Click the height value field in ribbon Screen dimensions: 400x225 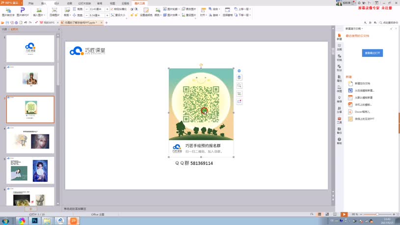tap(97, 9)
